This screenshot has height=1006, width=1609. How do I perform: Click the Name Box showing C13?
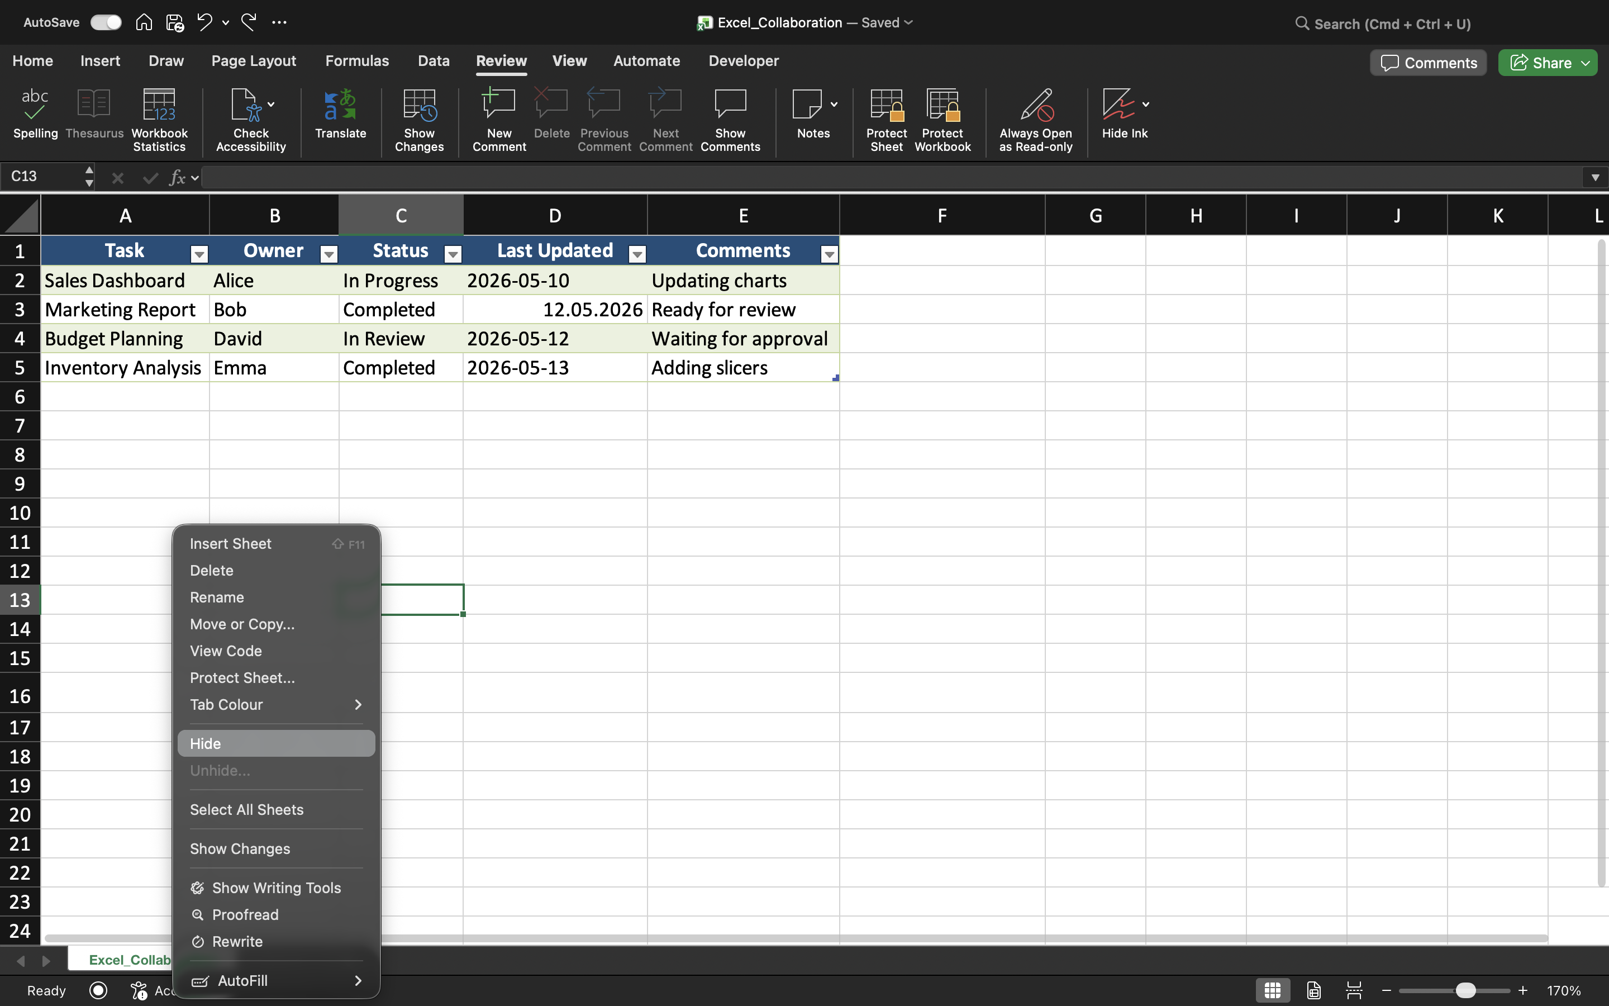(44, 176)
